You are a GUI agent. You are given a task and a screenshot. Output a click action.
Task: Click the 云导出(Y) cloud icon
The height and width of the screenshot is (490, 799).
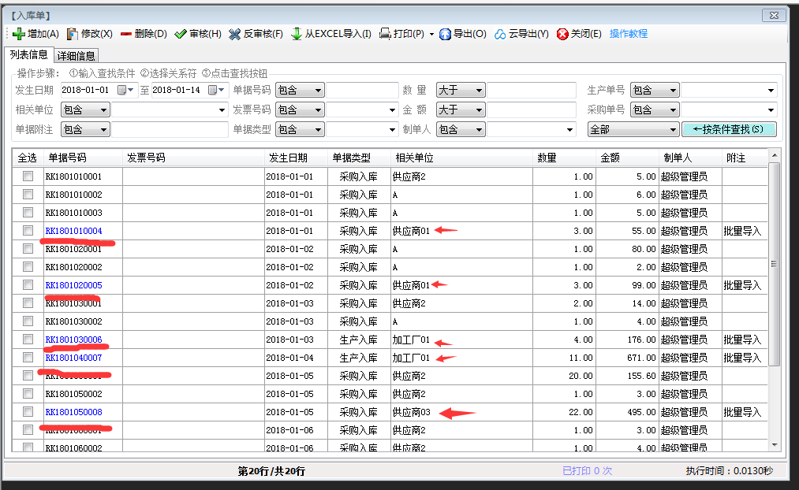(501, 34)
